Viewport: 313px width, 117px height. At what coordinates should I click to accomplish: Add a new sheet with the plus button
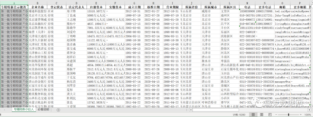tap(58, 110)
